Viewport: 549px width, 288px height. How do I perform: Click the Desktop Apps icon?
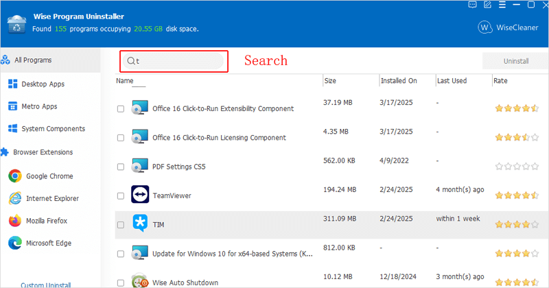coord(12,84)
